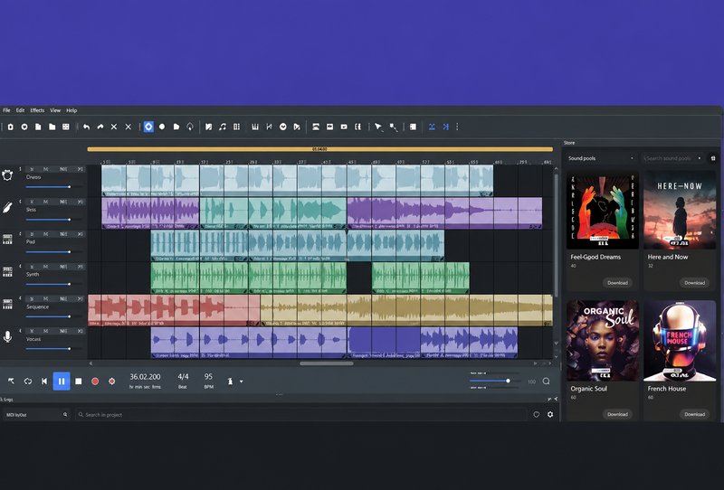
Task: Toggle mute on drum track 1
Action: click(45, 169)
